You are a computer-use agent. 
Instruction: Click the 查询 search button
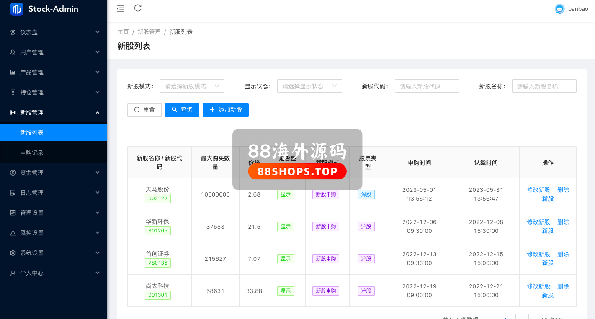click(x=182, y=110)
